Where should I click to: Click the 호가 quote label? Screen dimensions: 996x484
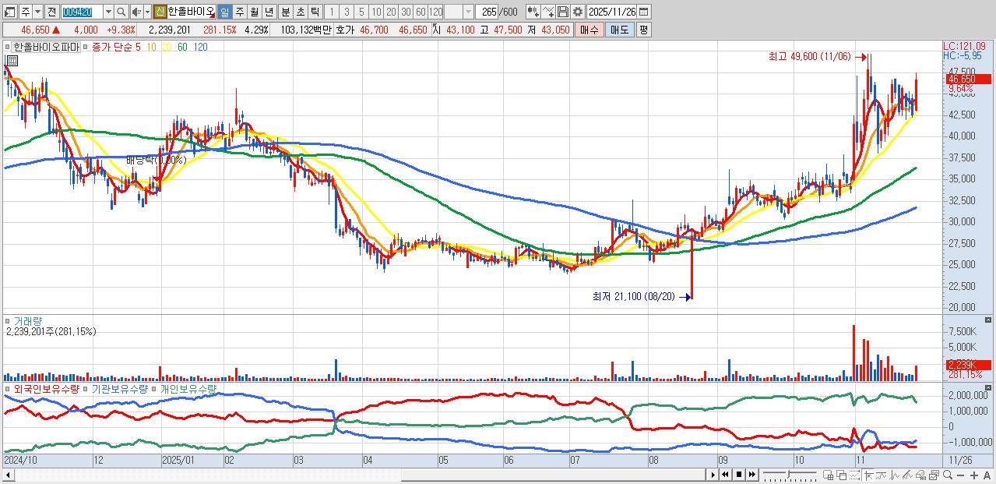pos(344,30)
